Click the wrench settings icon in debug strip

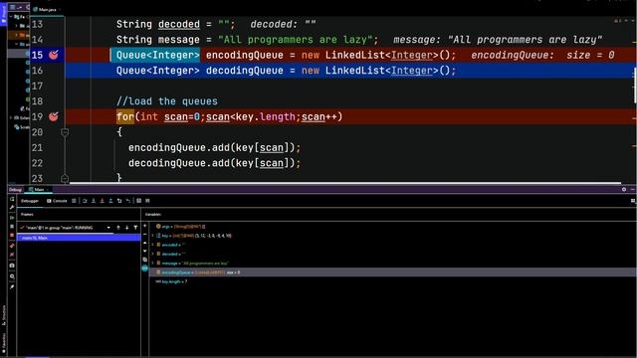pos(12,208)
